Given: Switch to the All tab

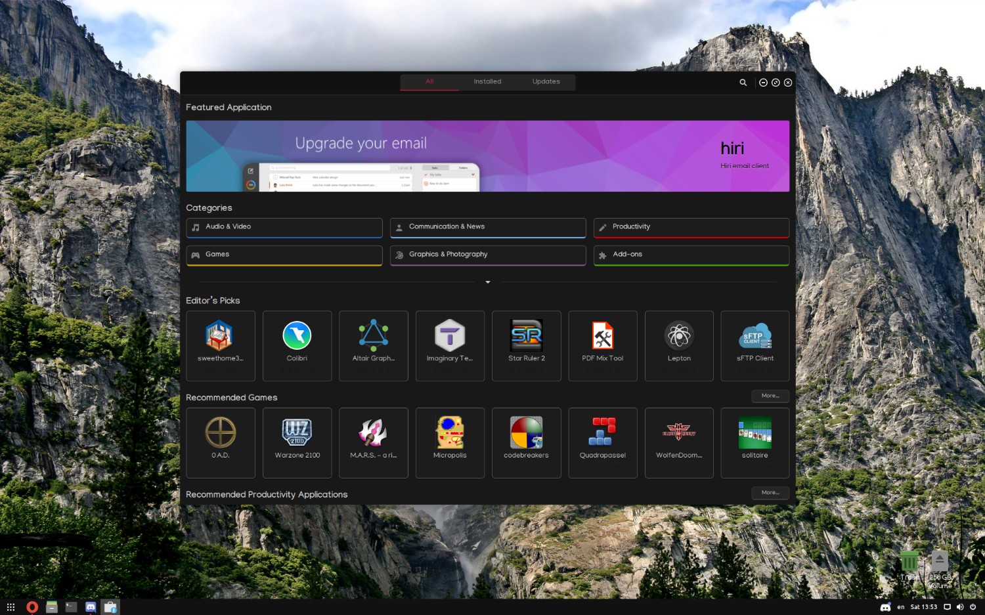Looking at the screenshot, I should 429,82.
